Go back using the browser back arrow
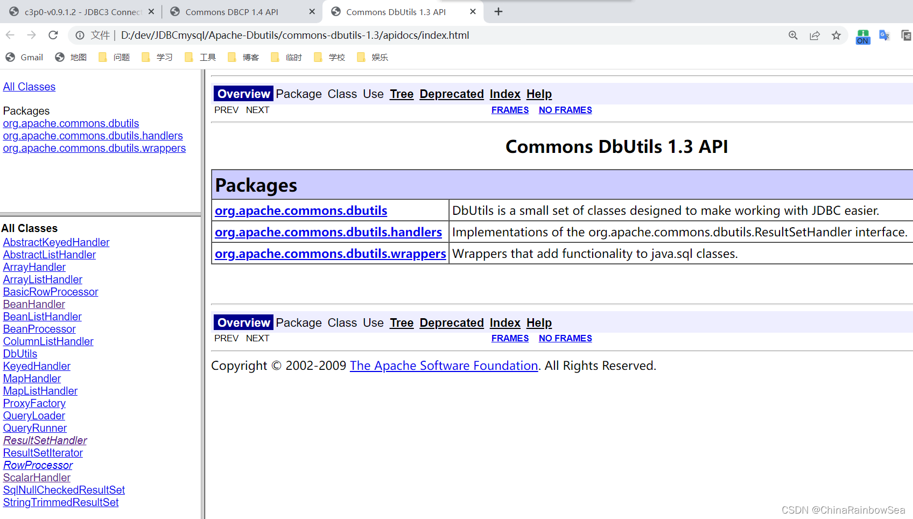This screenshot has height=519, width=913. pyautogui.click(x=10, y=35)
